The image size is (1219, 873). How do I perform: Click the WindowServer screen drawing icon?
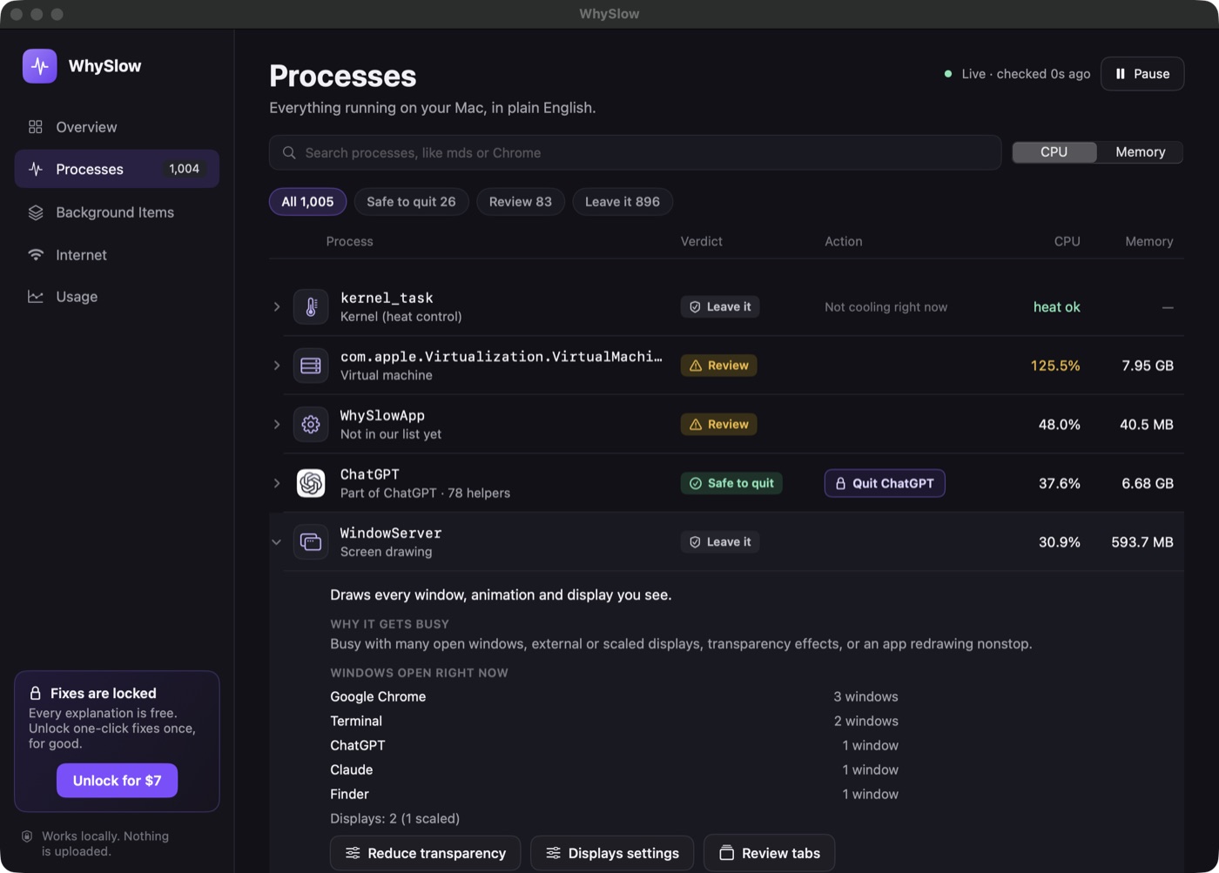click(x=311, y=541)
